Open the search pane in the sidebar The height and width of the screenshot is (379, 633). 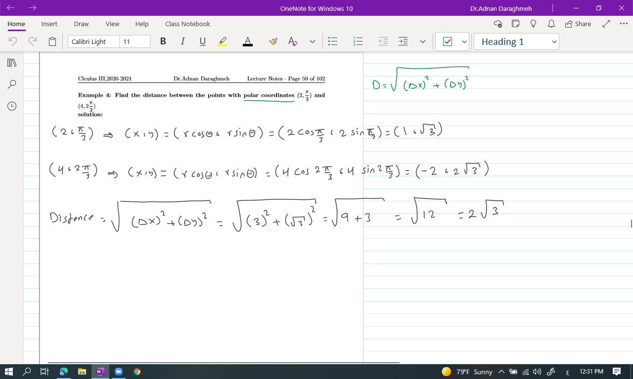pyautogui.click(x=12, y=84)
